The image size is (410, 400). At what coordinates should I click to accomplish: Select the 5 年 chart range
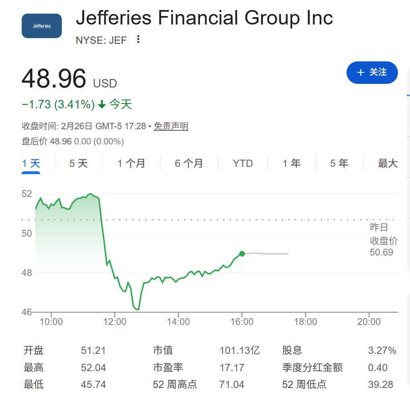(339, 163)
